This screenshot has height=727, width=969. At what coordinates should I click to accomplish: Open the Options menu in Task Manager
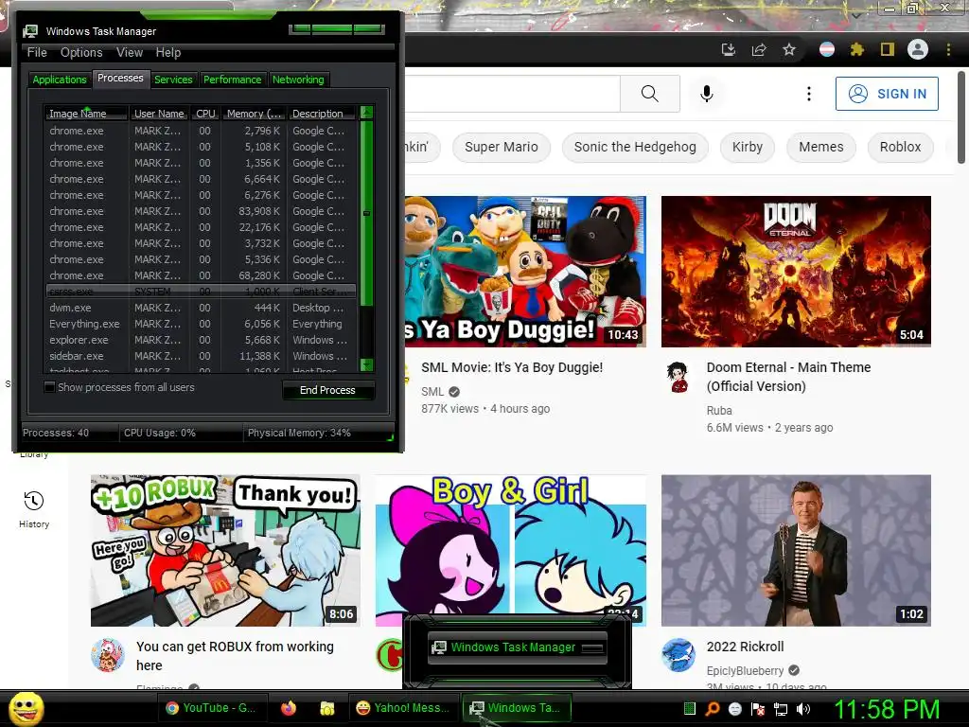81,53
